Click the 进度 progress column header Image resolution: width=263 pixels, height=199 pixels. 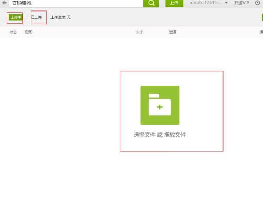(173, 32)
